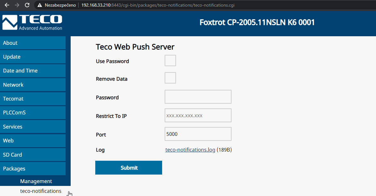Focus the Restrict To IP field
This screenshot has height=196, width=376.
198,115
